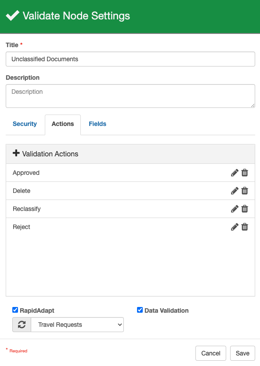
Task: Uncheck the RapidAdapt checkbox
Action: (x=15, y=310)
